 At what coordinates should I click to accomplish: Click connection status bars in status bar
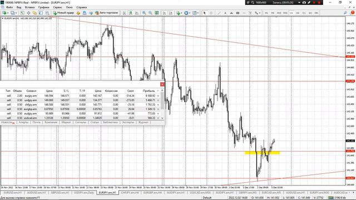[x=331, y=198]
